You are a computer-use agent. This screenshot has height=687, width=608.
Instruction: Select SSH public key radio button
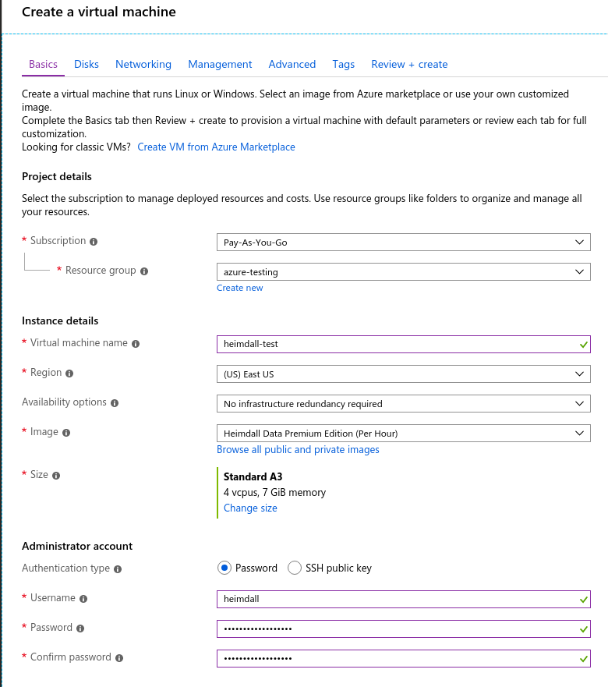coord(295,568)
